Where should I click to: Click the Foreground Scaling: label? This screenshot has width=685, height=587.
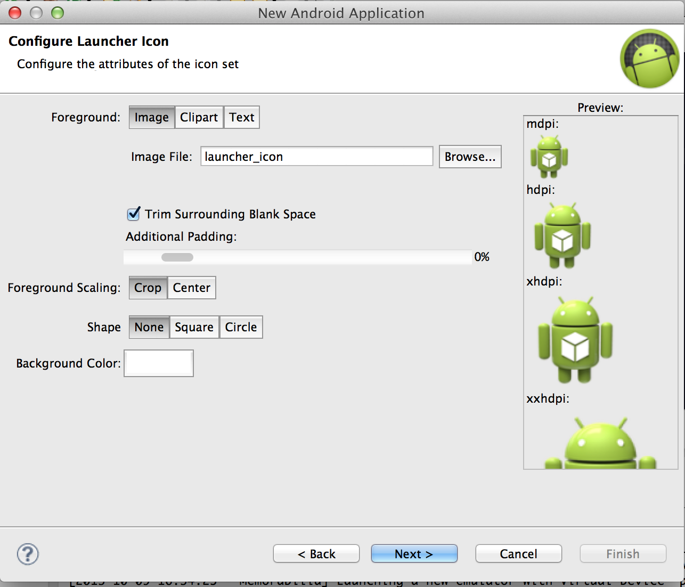coord(64,288)
